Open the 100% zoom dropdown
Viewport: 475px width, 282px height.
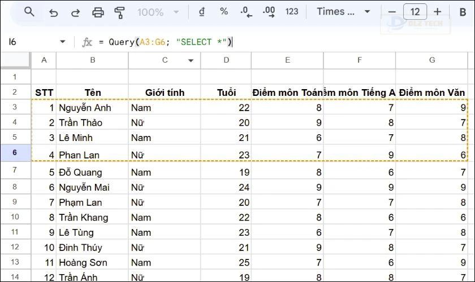click(158, 12)
